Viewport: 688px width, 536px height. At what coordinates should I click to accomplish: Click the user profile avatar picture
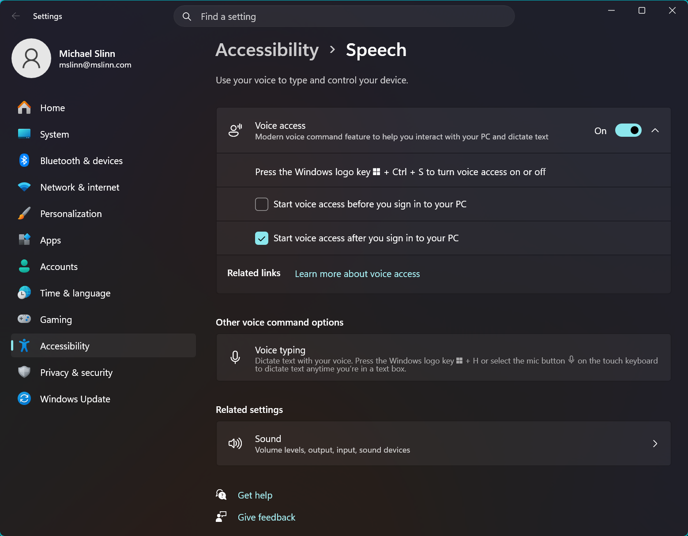click(x=31, y=58)
